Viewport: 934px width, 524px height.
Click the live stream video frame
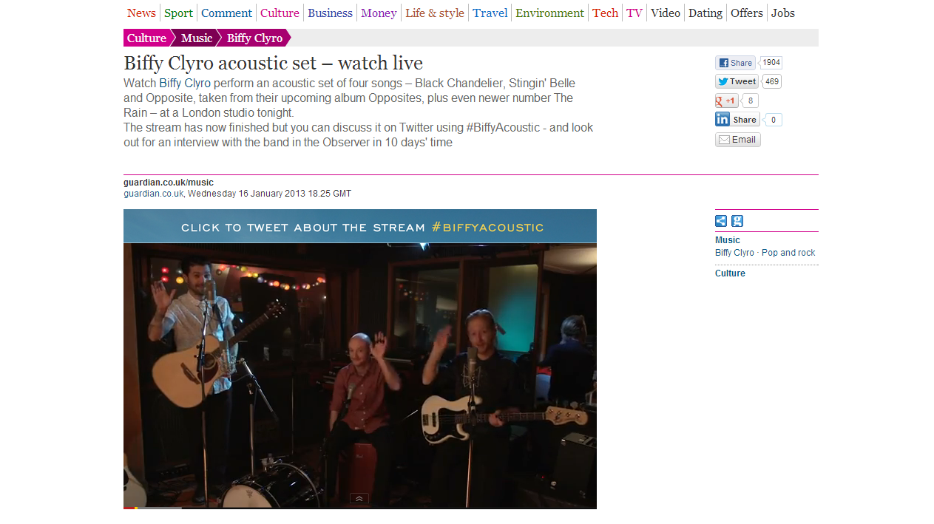tap(360, 375)
